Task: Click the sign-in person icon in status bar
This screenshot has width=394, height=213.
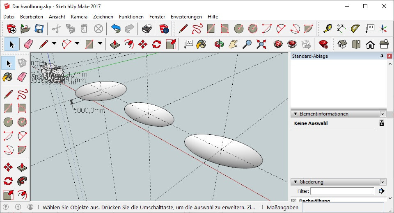Action: [x=30, y=207]
